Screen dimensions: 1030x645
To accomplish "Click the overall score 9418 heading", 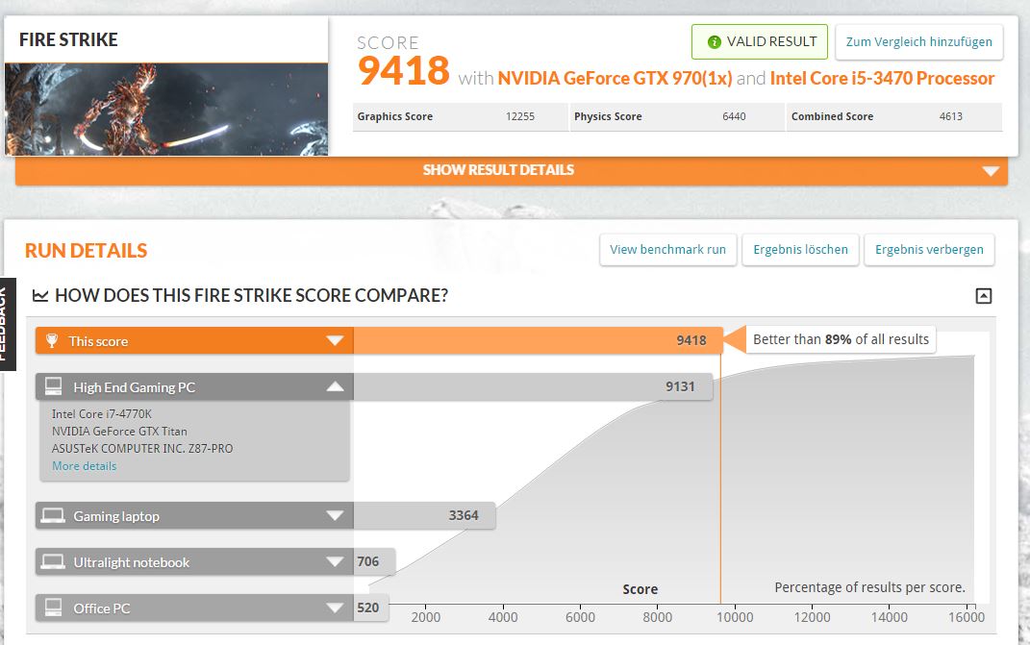I will (x=404, y=70).
